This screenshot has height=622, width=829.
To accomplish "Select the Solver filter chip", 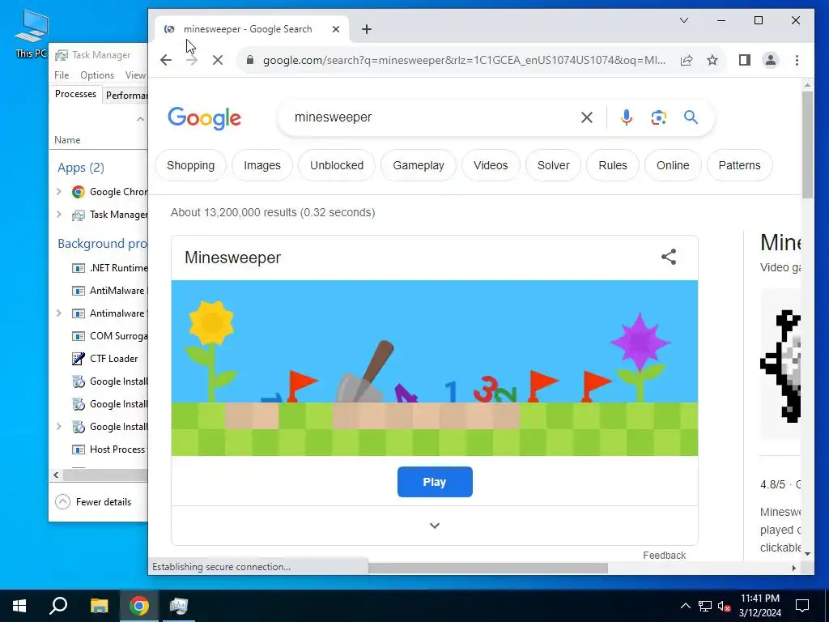I will 553,165.
